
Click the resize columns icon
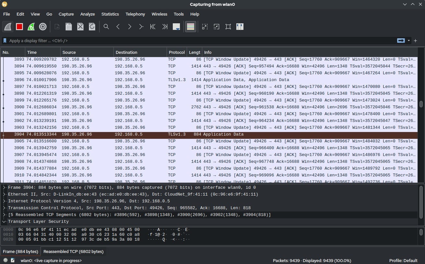(240, 27)
